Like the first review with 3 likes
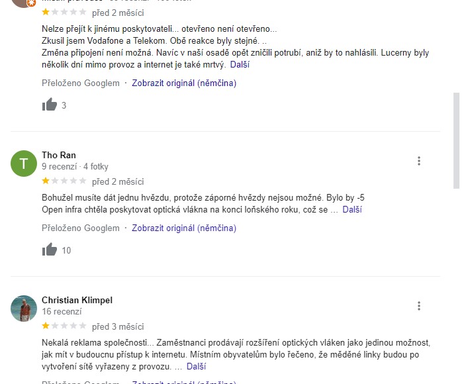Image resolution: width=474 pixels, height=384 pixels. point(50,105)
